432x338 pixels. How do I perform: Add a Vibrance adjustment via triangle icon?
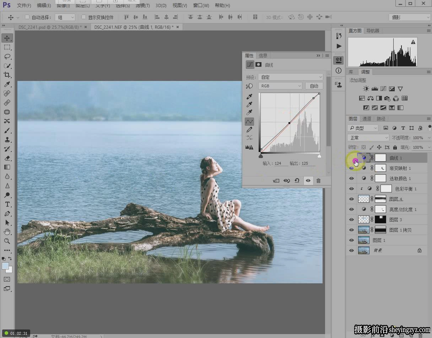click(400, 89)
